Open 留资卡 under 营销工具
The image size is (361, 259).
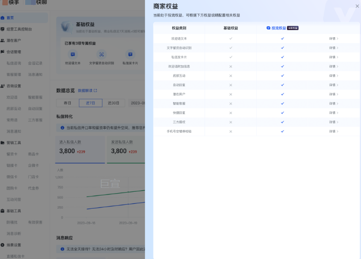[x=12, y=154]
